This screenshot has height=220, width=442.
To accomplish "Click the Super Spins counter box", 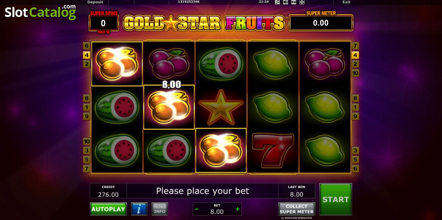I will coord(104,23).
